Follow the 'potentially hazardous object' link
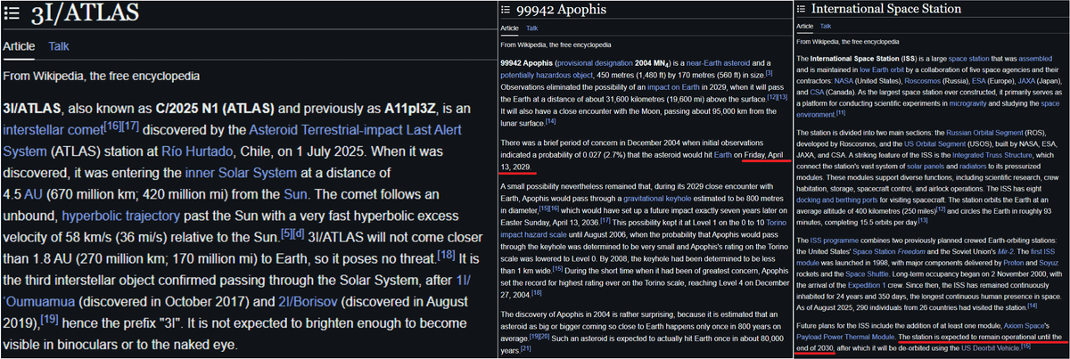1070x359 pixels. (546, 74)
